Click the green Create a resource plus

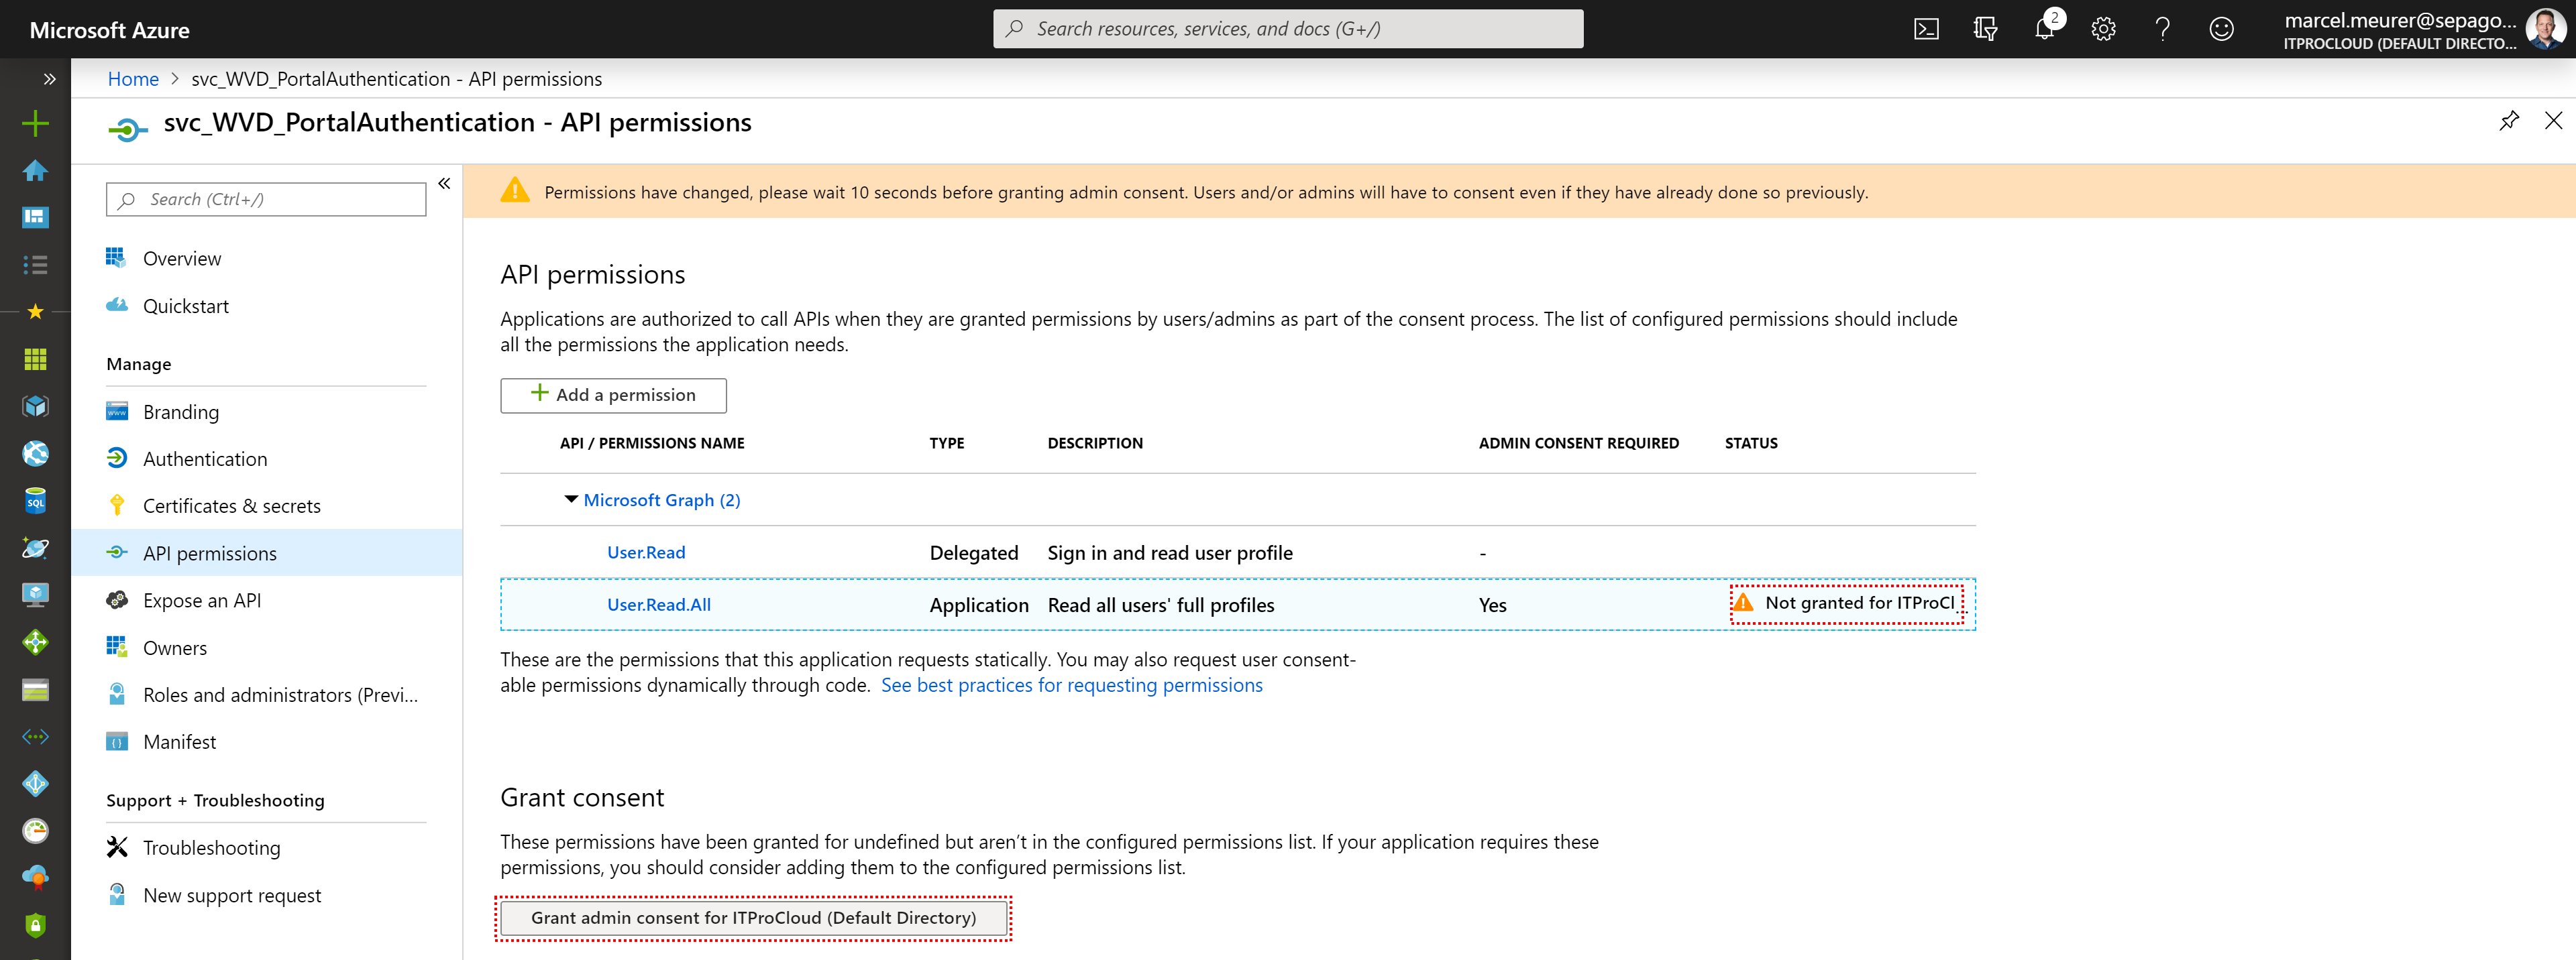point(35,124)
